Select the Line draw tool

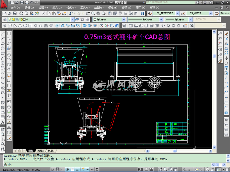(3, 34)
